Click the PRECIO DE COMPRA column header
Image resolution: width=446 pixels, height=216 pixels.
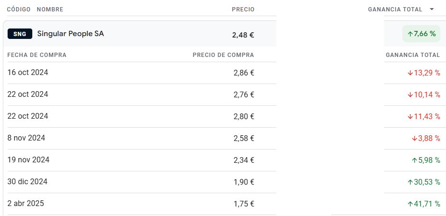(223, 55)
